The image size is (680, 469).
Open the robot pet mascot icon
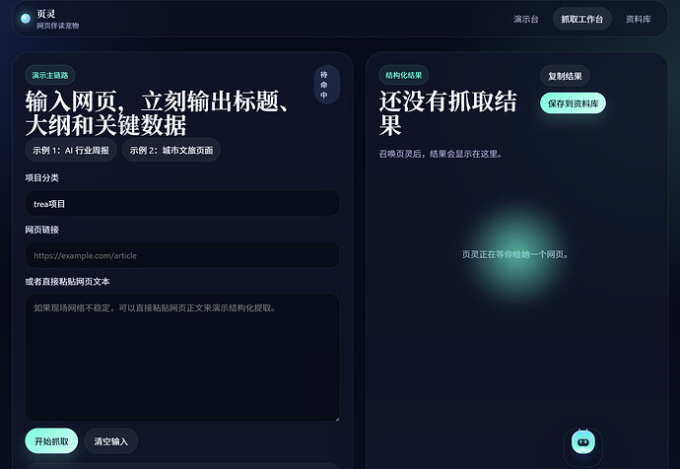(582, 441)
